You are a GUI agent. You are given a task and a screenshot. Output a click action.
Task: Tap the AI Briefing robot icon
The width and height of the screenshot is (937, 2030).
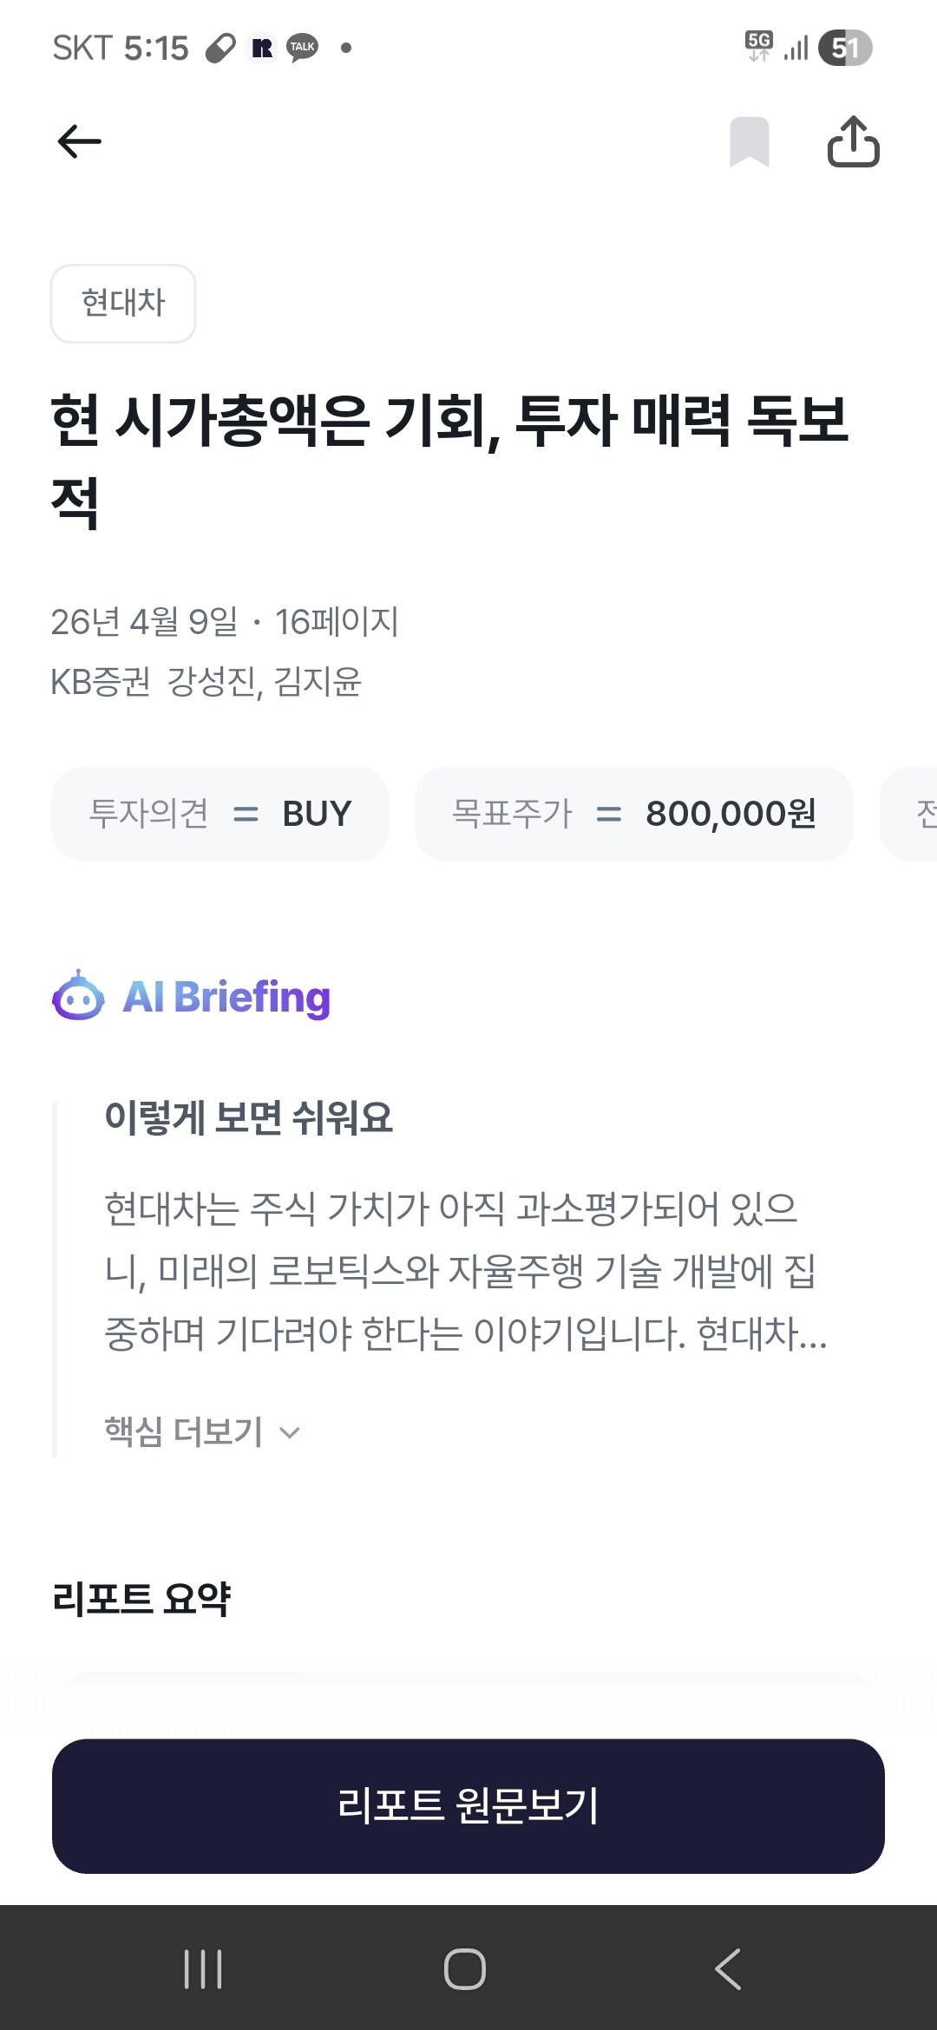[x=78, y=997]
